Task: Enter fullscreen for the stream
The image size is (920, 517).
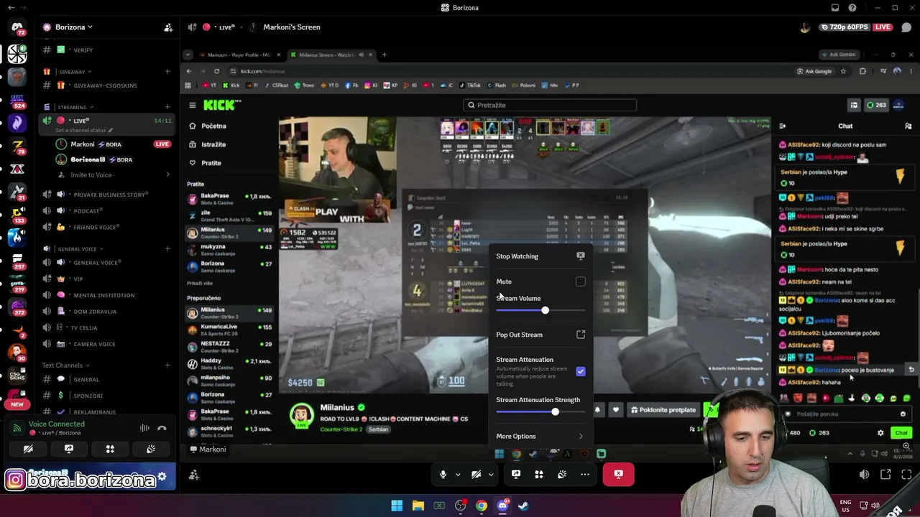Action: point(906,474)
